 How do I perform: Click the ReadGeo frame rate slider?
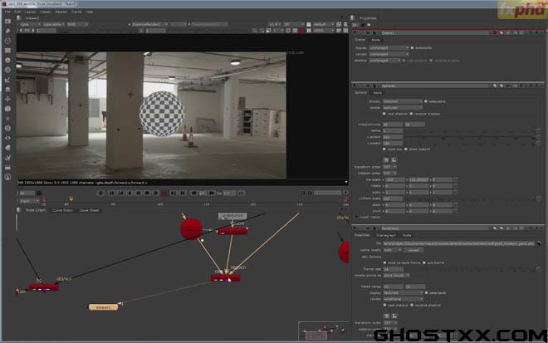pos(469,269)
